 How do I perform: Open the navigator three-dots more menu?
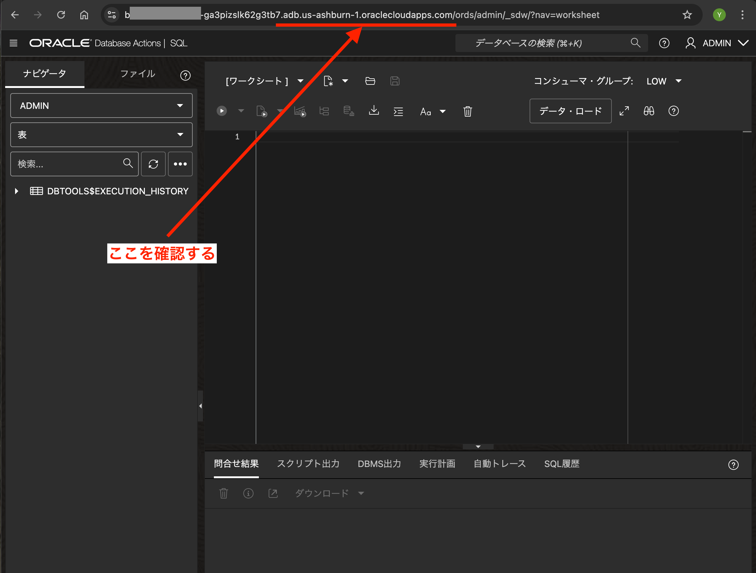click(180, 164)
